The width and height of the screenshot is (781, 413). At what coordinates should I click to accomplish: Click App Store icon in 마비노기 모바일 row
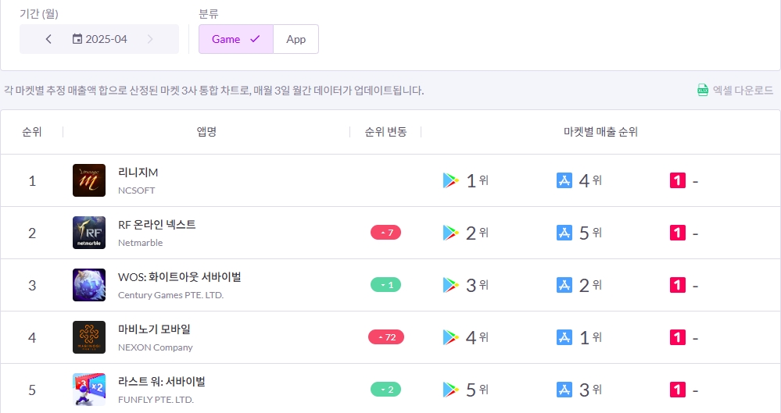[564, 337]
